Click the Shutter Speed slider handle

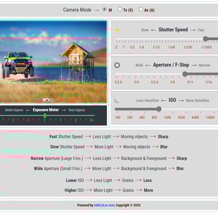coord(206,39)
